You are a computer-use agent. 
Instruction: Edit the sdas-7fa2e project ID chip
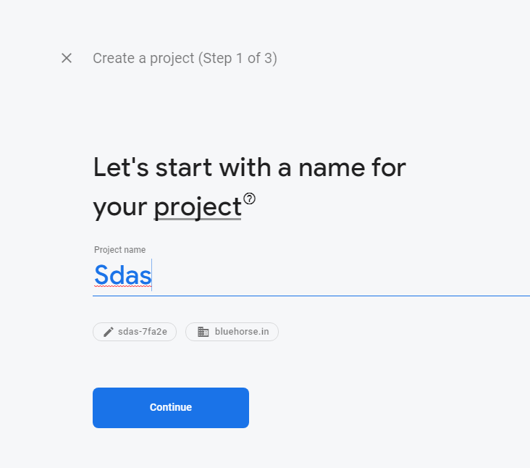pos(135,332)
